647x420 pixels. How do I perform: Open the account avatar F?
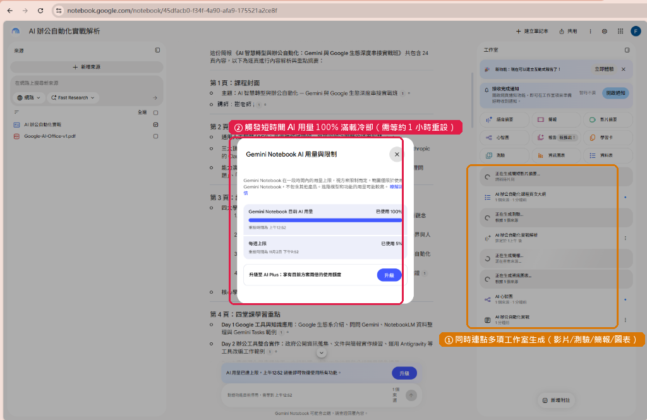(x=636, y=31)
